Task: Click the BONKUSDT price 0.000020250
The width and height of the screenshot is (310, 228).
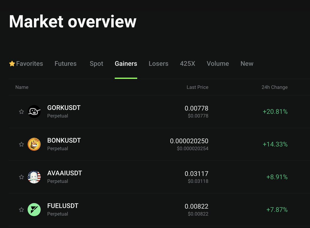Action: click(189, 141)
